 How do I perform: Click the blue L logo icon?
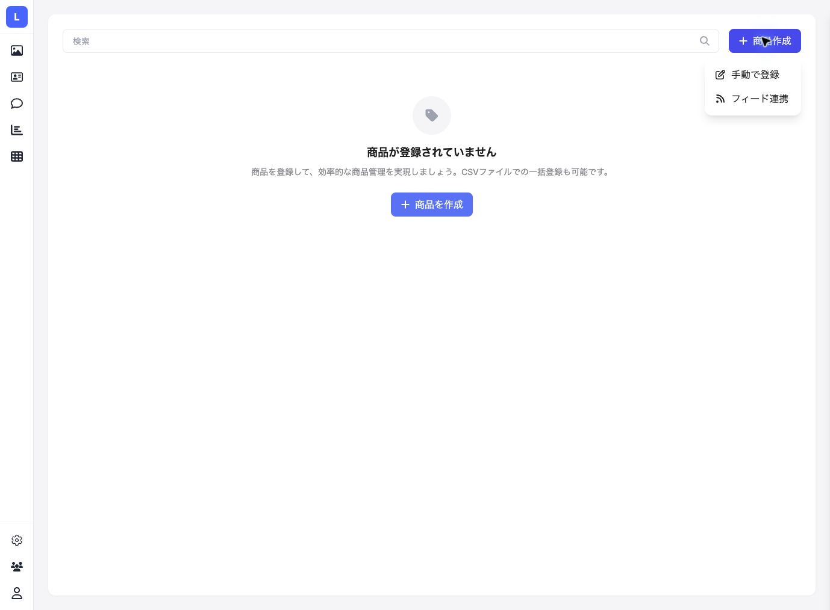(17, 17)
